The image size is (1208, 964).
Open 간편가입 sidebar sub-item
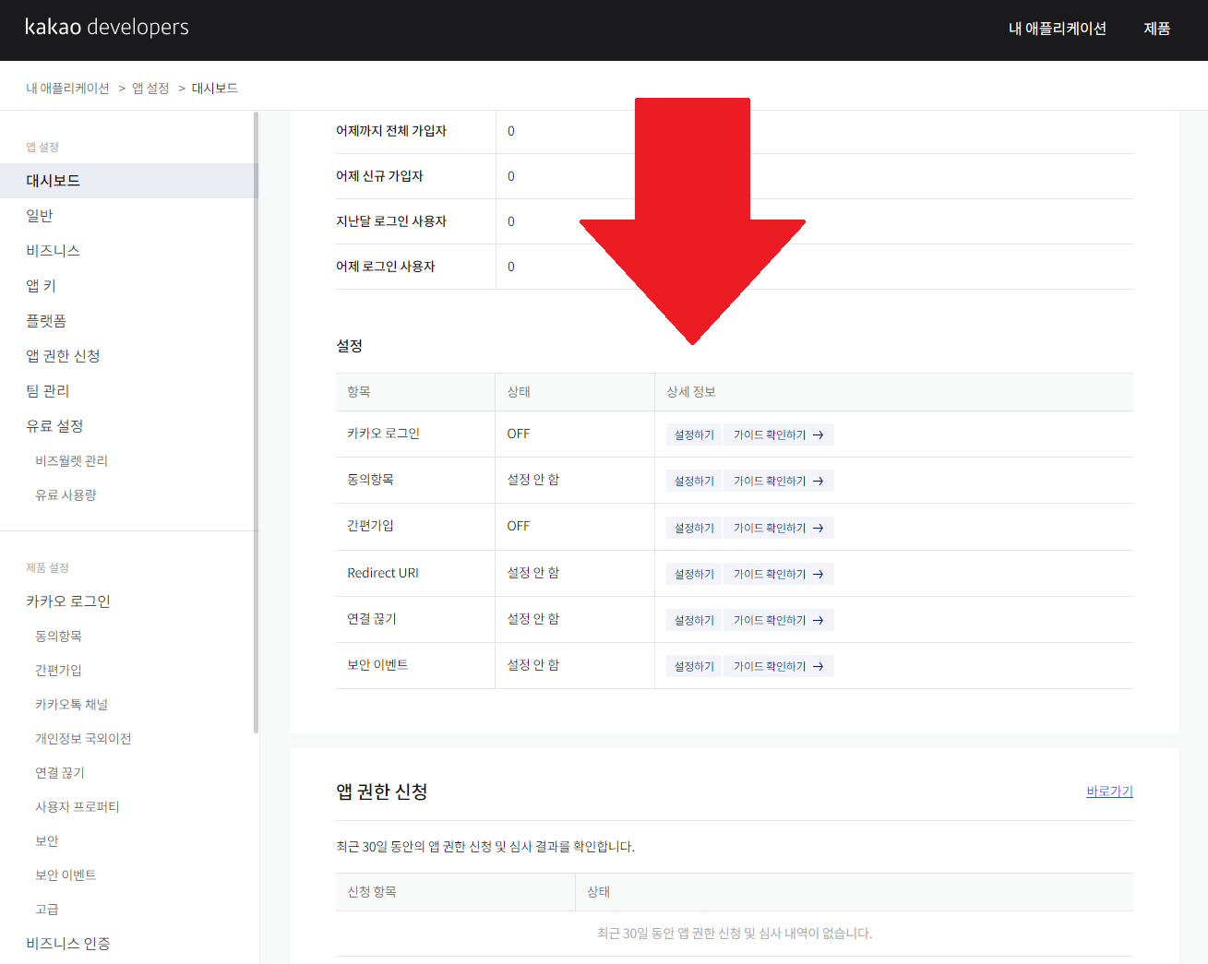tap(58, 671)
